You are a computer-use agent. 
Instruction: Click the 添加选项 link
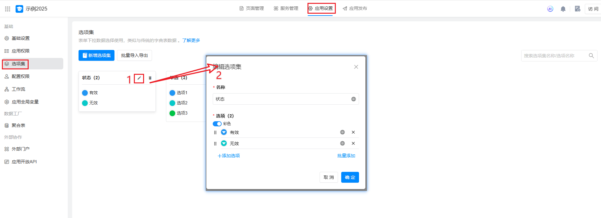(229, 156)
